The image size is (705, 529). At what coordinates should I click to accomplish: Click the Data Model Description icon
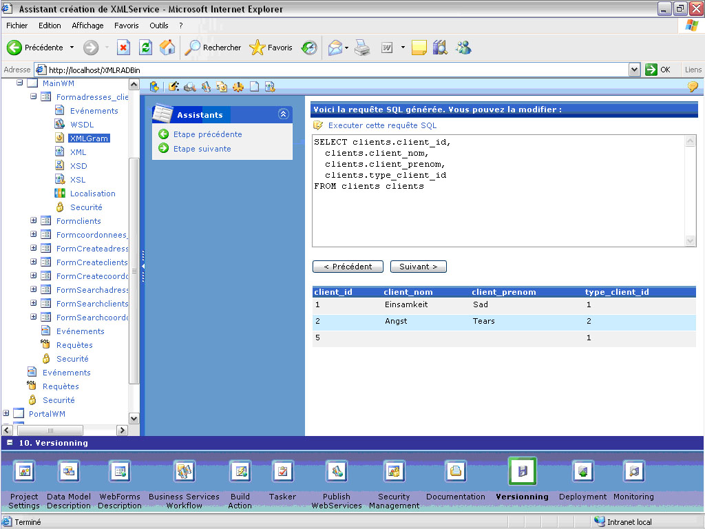(69, 472)
